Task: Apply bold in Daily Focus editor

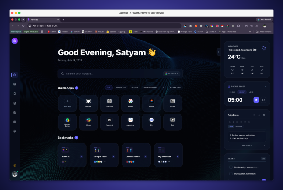Action: [x=230, y=122]
